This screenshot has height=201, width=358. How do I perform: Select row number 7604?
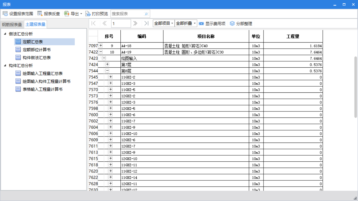[93, 127]
